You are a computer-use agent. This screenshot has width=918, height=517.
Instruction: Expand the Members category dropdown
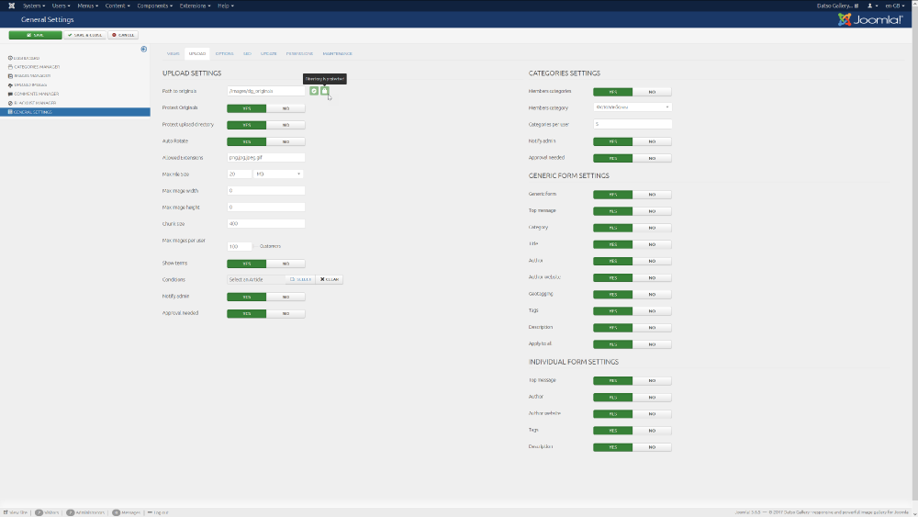(x=632, y=107)
